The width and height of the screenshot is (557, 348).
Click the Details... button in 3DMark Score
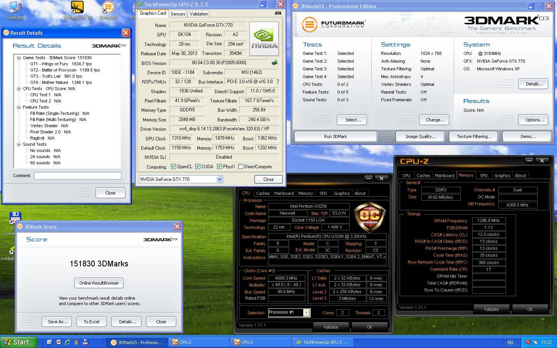(127, 322)
